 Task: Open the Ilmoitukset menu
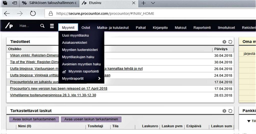coord(226,28)
